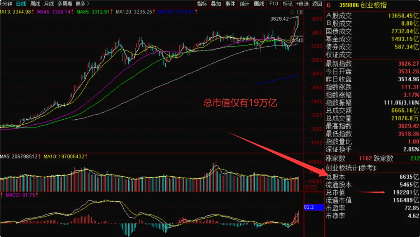The width and height of the screenshot is (420, 237).
Task: Open the 多周期 multi-period tab
Action: pos(65,4)
